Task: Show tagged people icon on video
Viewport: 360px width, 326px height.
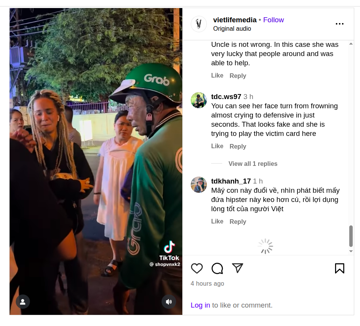Action: tap(23, 302)
